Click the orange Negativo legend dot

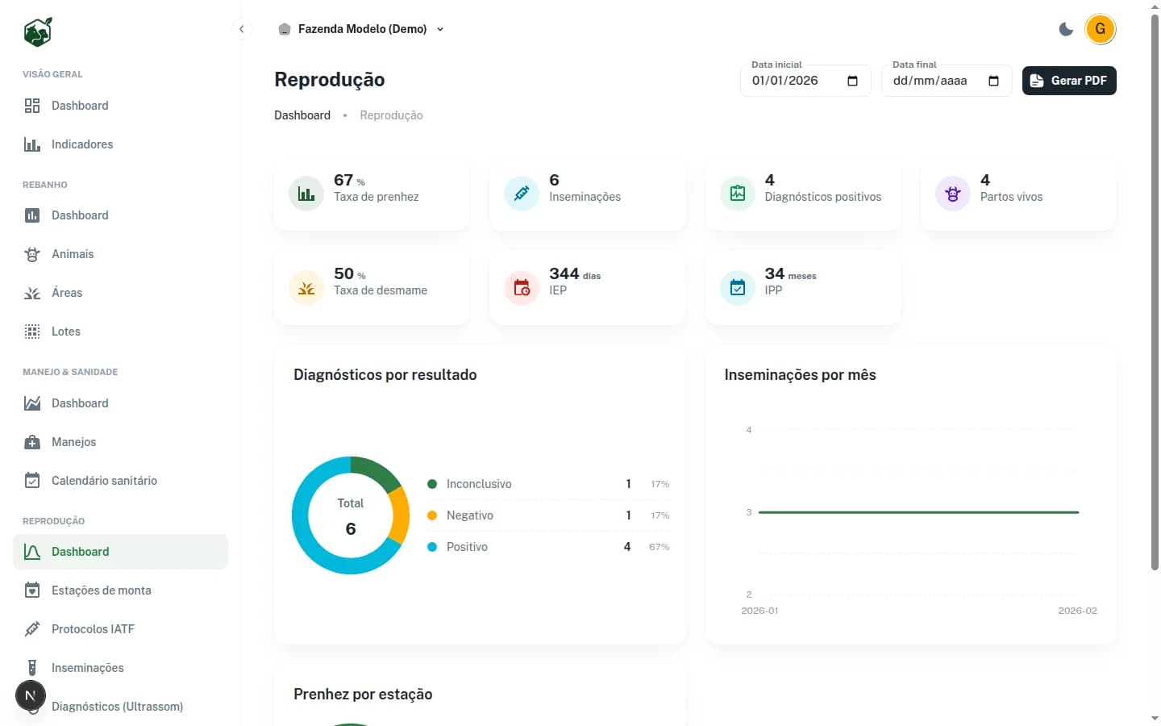[432, 515]
